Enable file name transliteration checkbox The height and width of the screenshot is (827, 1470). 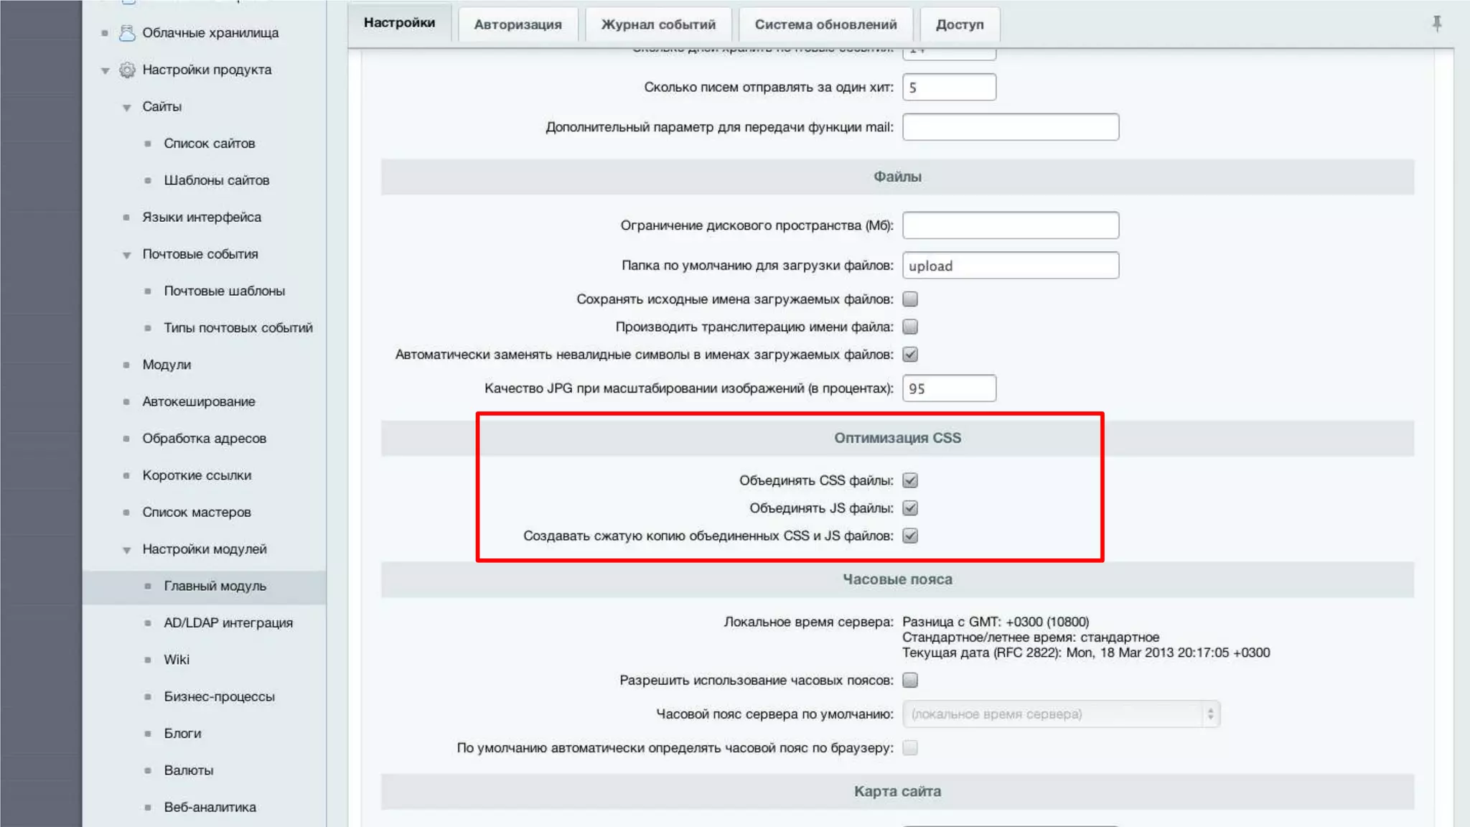pyautogui.click(x=910, y=327)
